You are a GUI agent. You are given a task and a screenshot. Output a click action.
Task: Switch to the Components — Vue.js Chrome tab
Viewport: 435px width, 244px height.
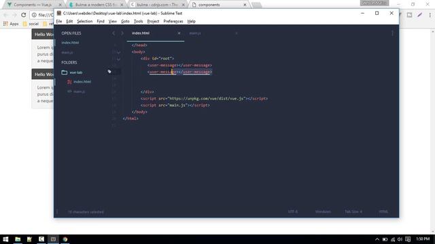pos(33,5)
